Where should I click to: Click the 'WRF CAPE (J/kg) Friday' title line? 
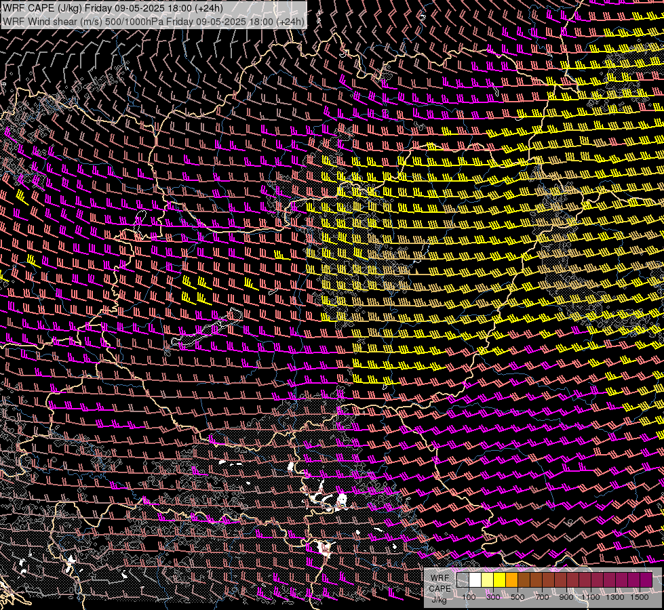pyautogui.click(x=113, y=7)
